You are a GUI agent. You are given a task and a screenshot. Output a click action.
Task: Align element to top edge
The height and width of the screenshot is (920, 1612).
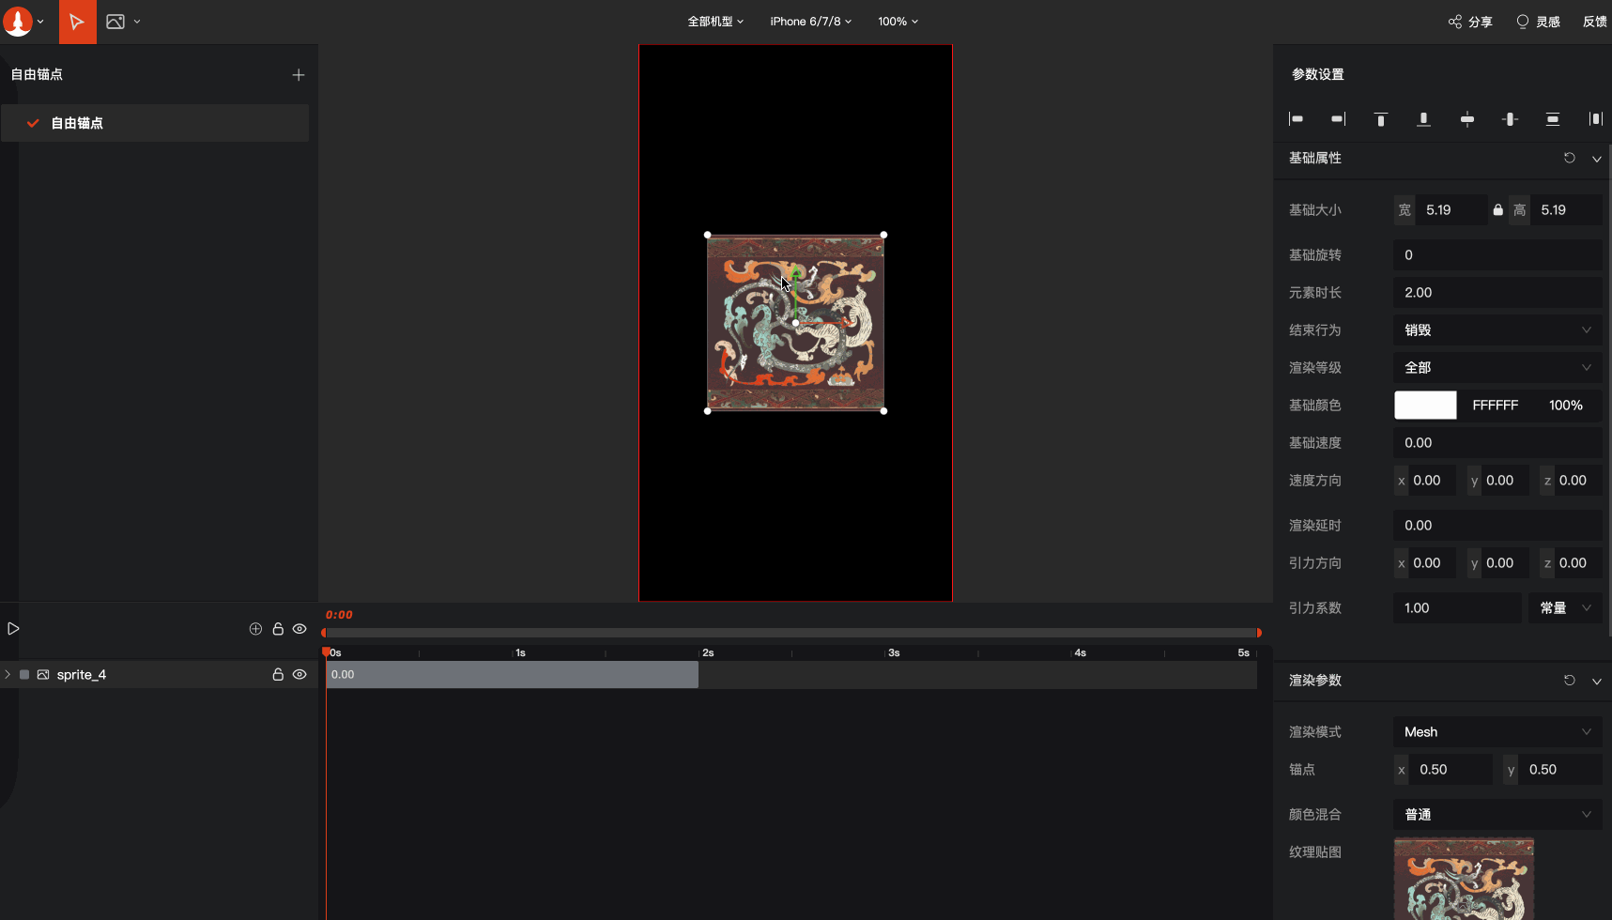click(1381, 119)
